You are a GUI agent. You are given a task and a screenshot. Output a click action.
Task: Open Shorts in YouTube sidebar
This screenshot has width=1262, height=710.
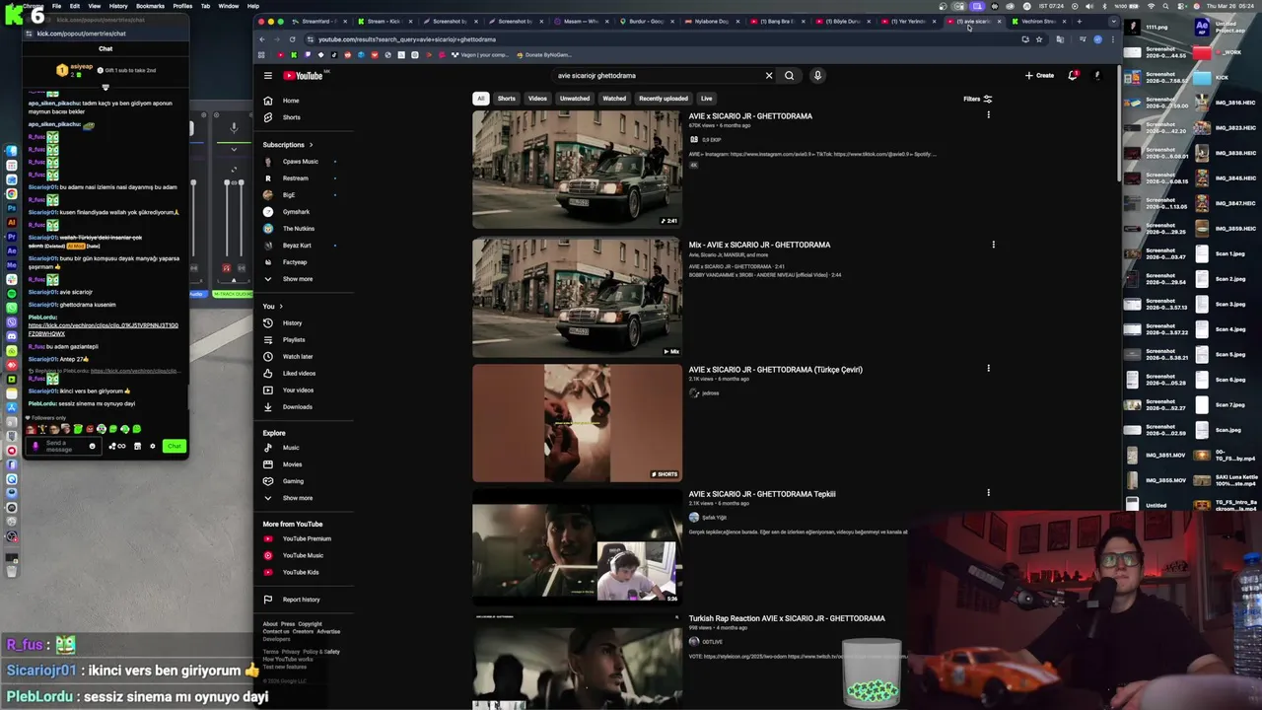point(290,117)
